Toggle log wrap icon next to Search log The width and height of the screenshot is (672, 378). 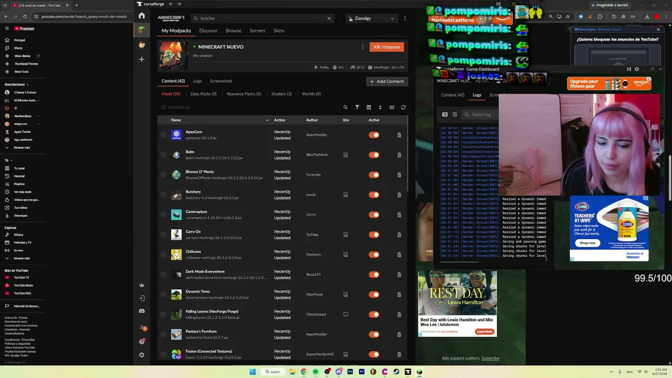(455, 114)
